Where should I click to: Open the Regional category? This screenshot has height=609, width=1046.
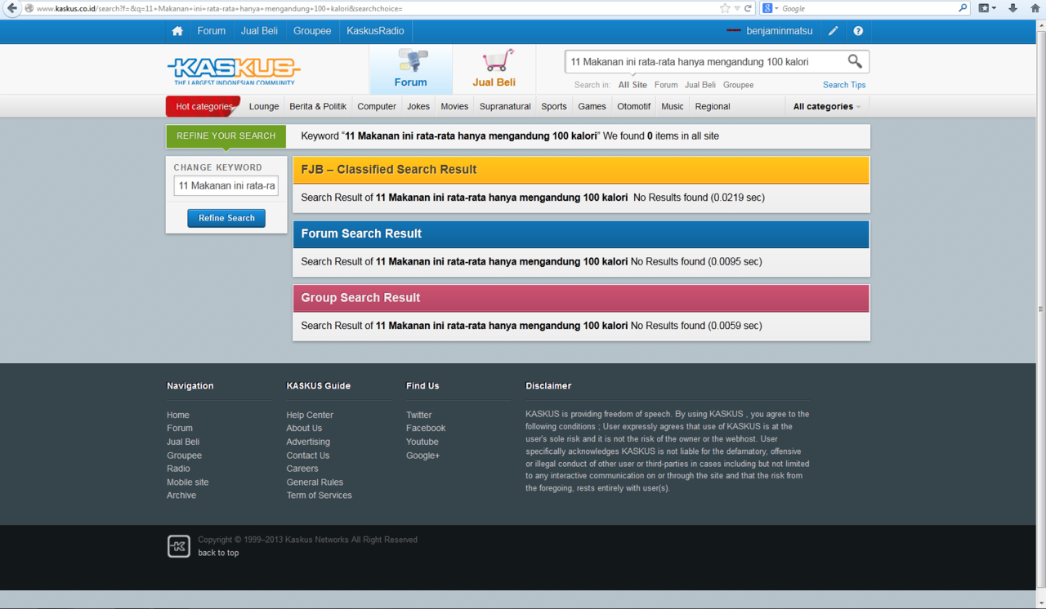tap(713, 106)
